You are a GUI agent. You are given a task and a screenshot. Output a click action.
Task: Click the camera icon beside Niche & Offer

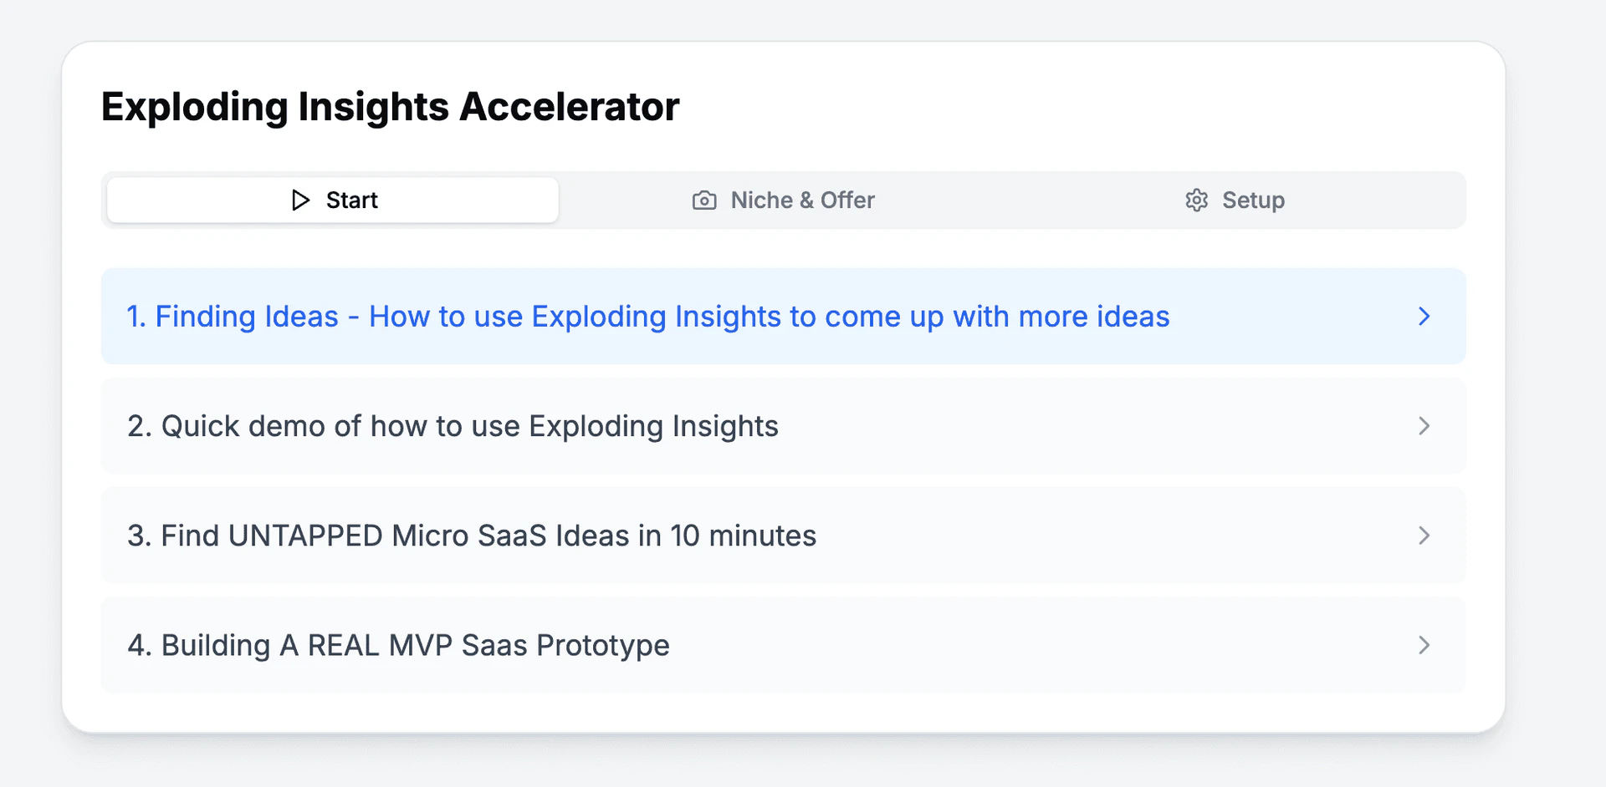[703, 200]
